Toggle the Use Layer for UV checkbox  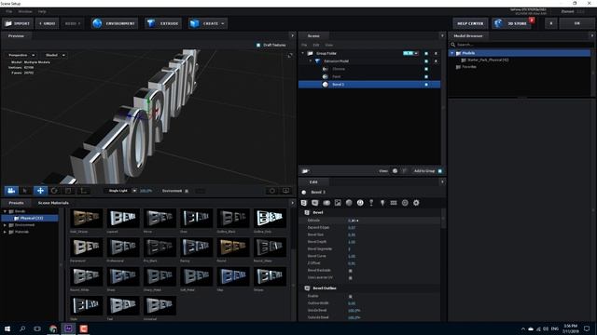click(x=351, y=277)
